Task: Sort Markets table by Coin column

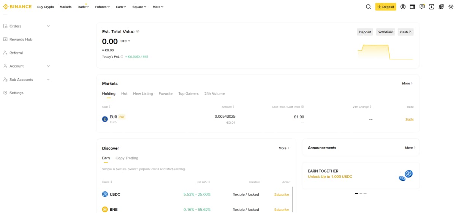Action: point(106,107)
